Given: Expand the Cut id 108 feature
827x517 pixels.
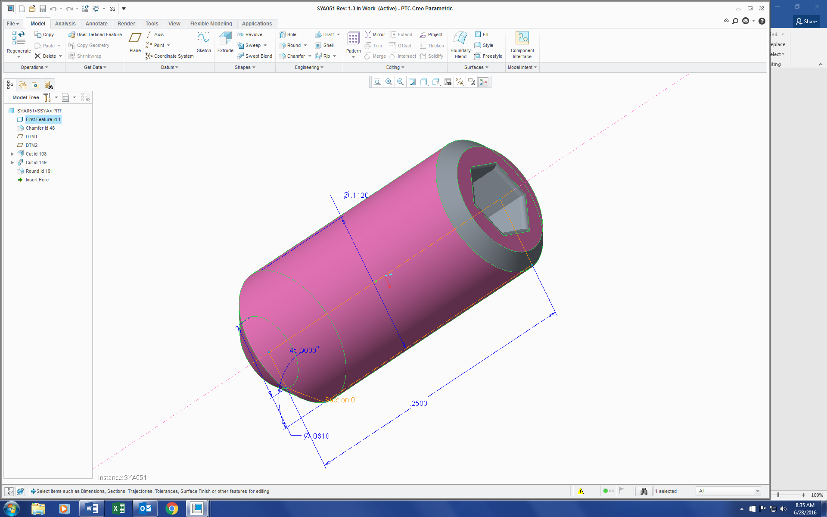Looking at the screenshot, I should [x=12, y=154].
